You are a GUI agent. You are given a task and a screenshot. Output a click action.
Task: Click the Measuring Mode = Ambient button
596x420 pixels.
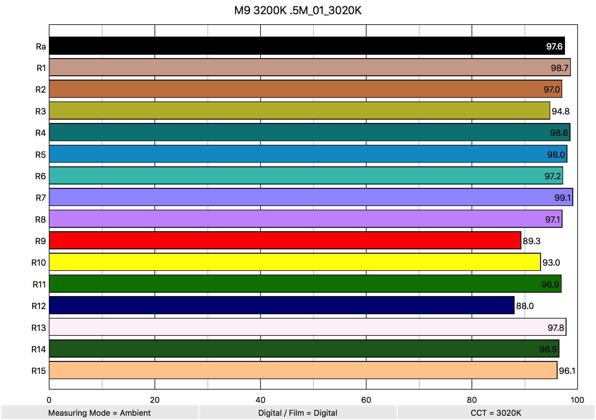pos(100,413)
